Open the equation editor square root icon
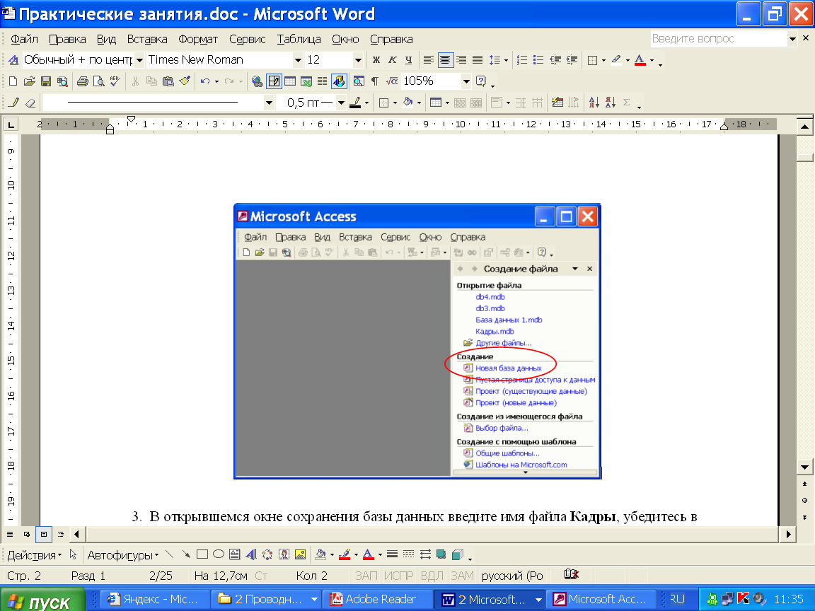815x611 pixels. coord(392,81)
